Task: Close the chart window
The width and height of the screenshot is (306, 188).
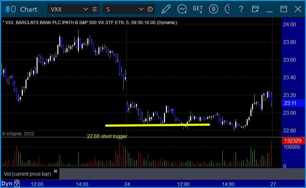Action: click(298, 9)
